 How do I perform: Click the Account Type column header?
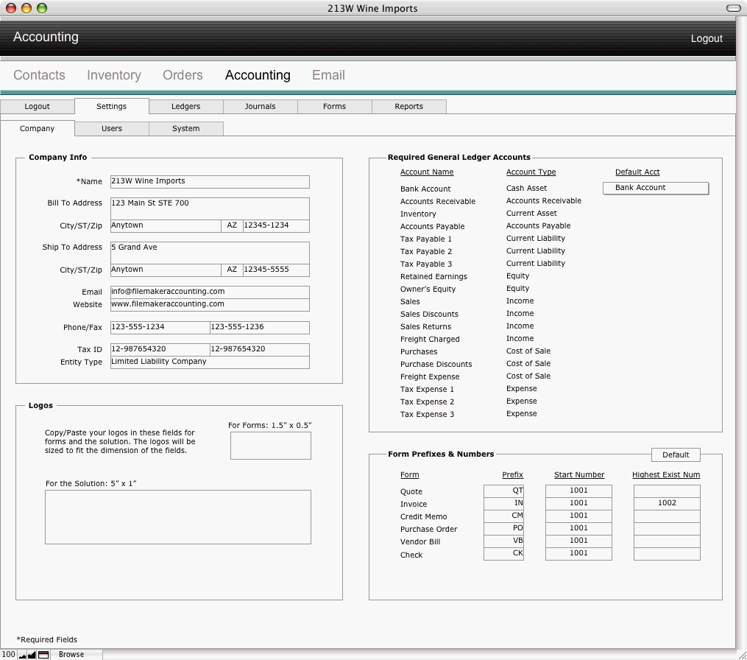pyautogui.click(x=531, y=172)
